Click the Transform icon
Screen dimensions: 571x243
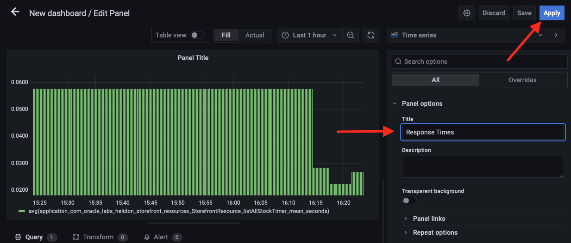pyautogui.click(x=76, y=237)
